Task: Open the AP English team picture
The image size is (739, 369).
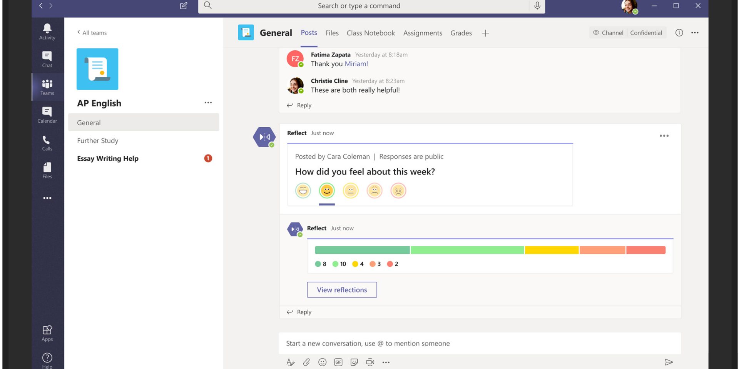Action: (97, 69)
